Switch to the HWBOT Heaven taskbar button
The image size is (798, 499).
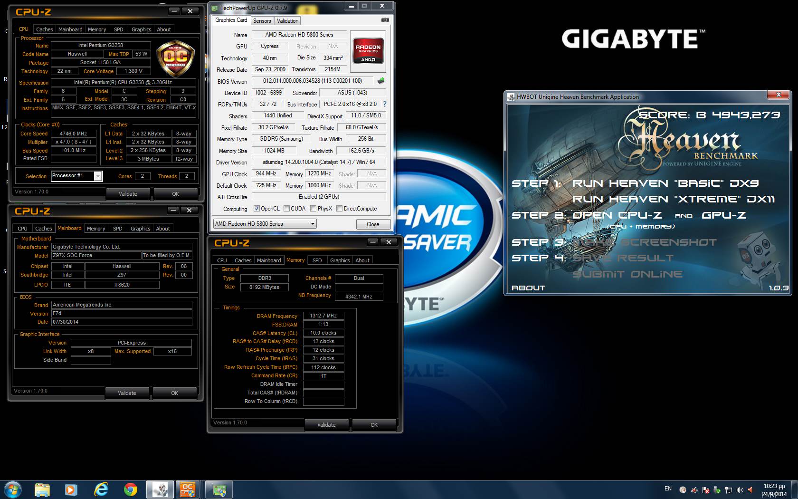160,489
